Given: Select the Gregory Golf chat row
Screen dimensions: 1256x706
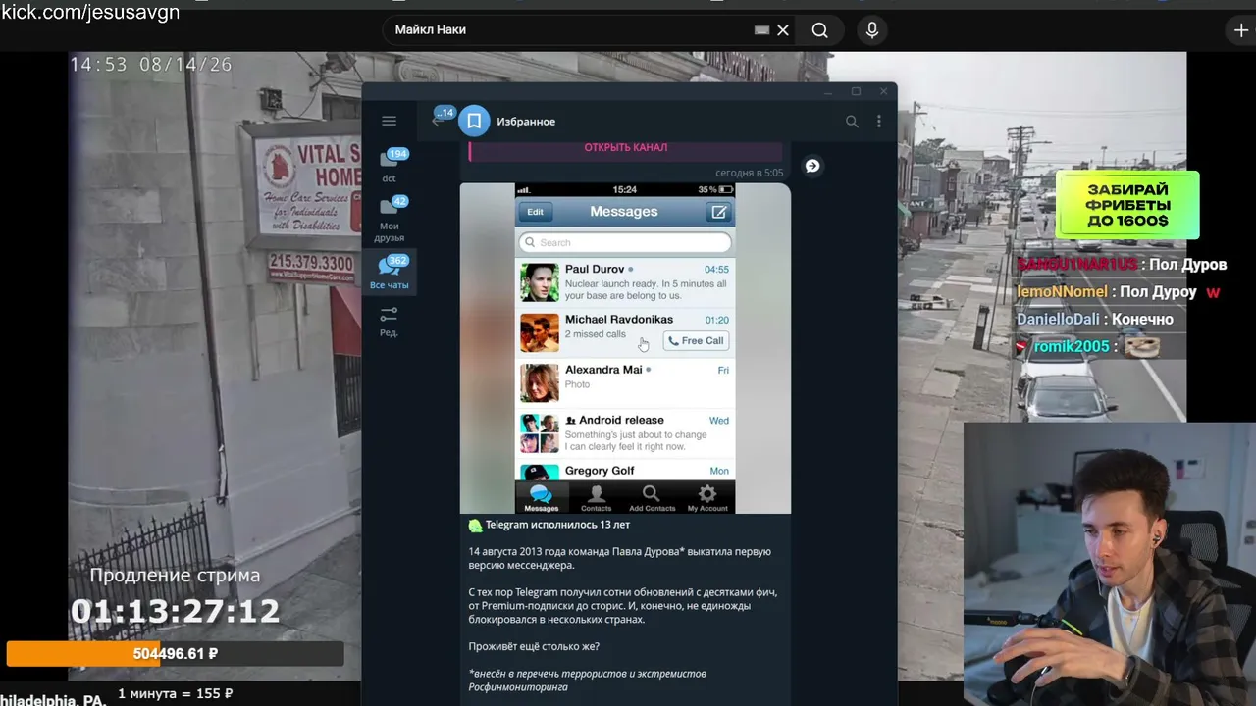Looking at the screenshot, I should click(625, 471).
